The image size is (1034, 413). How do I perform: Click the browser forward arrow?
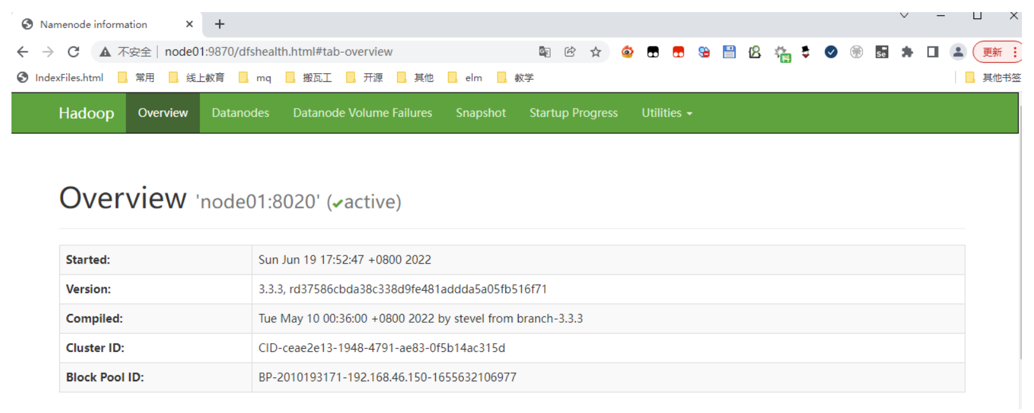pyautogui.click(x=48, y=52)
